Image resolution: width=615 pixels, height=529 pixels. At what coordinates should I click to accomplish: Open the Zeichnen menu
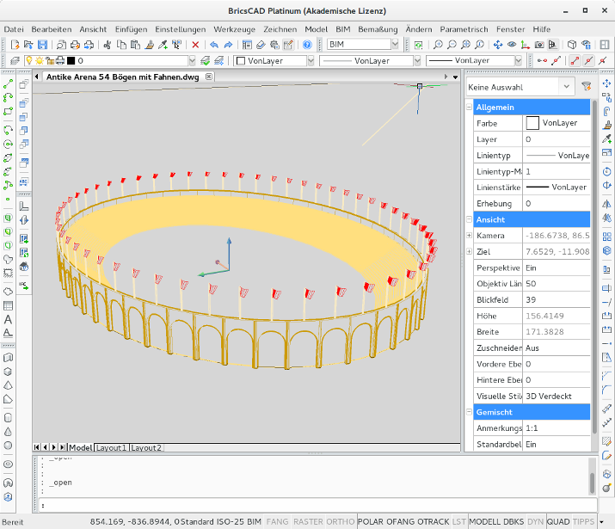pos(280,29)
